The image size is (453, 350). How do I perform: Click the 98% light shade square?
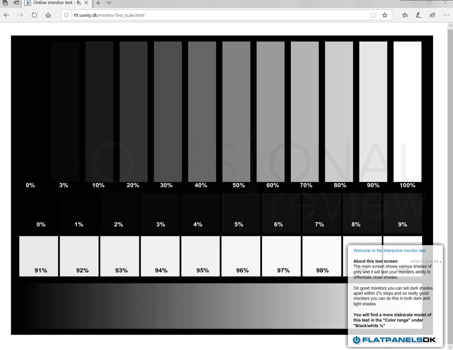[322, 256]
